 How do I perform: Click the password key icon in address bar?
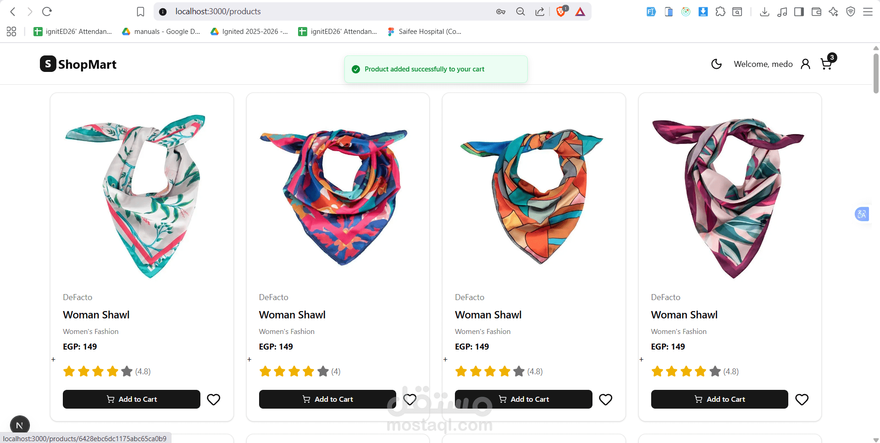501,11
